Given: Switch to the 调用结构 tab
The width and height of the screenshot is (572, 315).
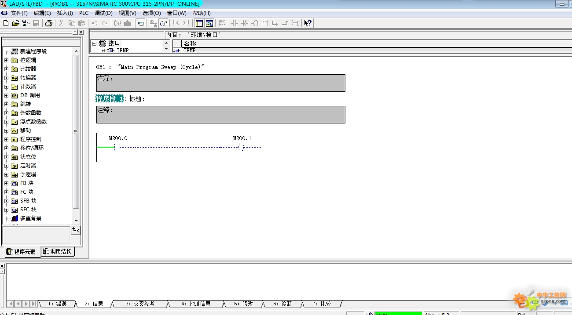Looking at the screenshot, I should [58, 252].
